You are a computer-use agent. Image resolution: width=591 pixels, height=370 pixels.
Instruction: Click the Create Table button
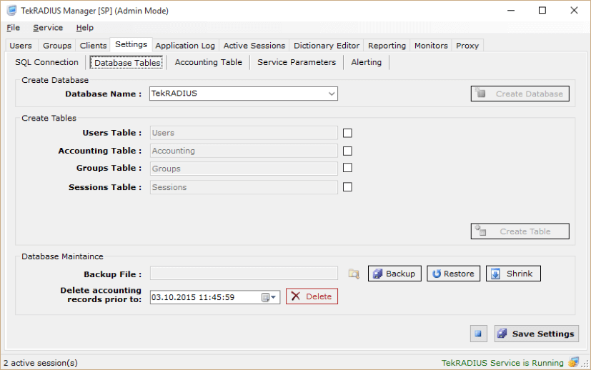(x=520, y=231)
